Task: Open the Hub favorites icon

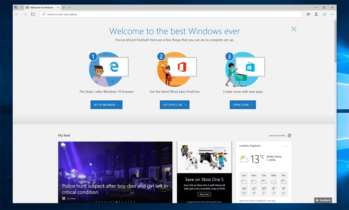Action: (x=308, y=14)
